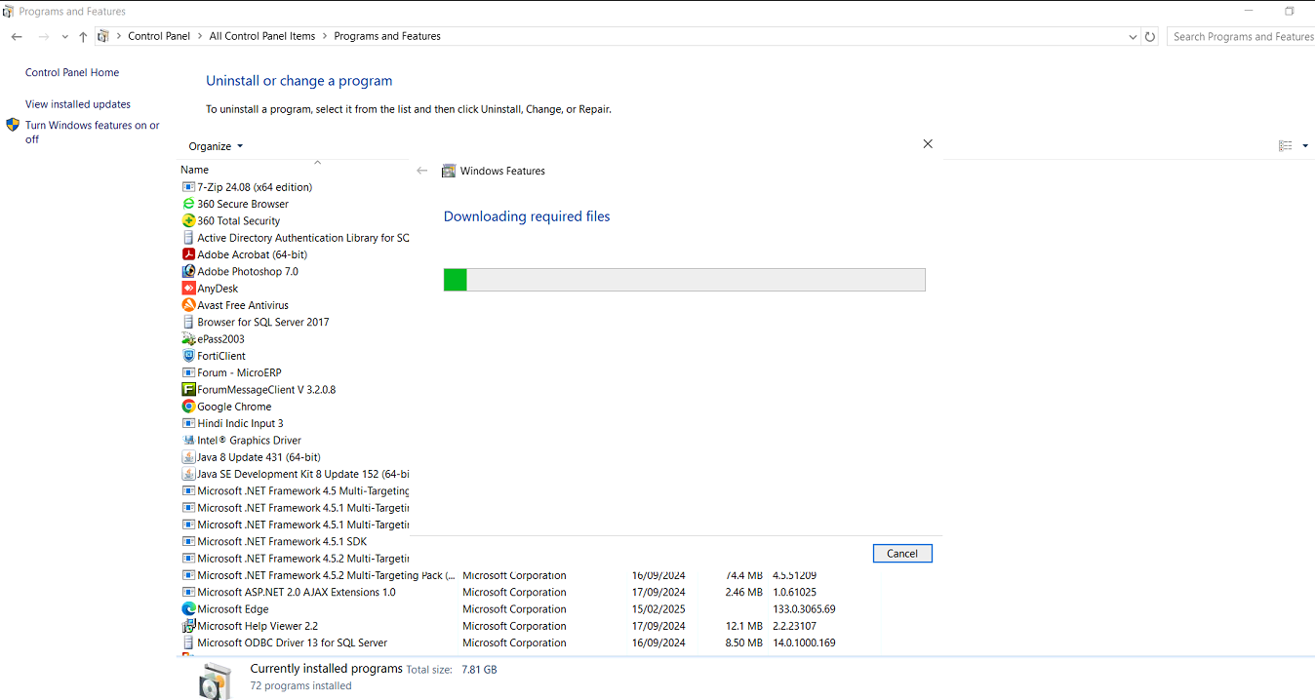
Task: Click the Adobe Photoshop 7.0 icon
Action: tap(188, 271)
